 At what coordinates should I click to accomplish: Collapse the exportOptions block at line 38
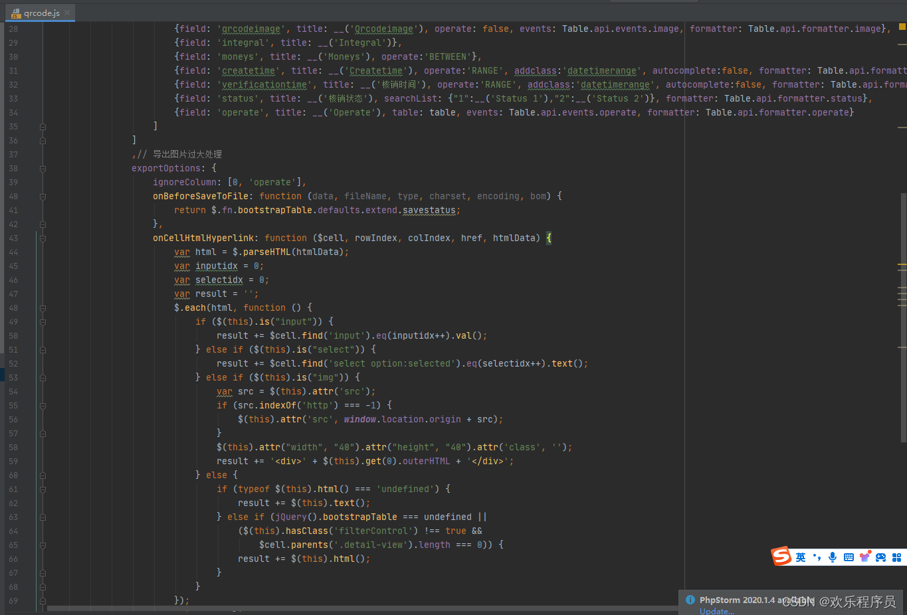click(x=43, y=168)
